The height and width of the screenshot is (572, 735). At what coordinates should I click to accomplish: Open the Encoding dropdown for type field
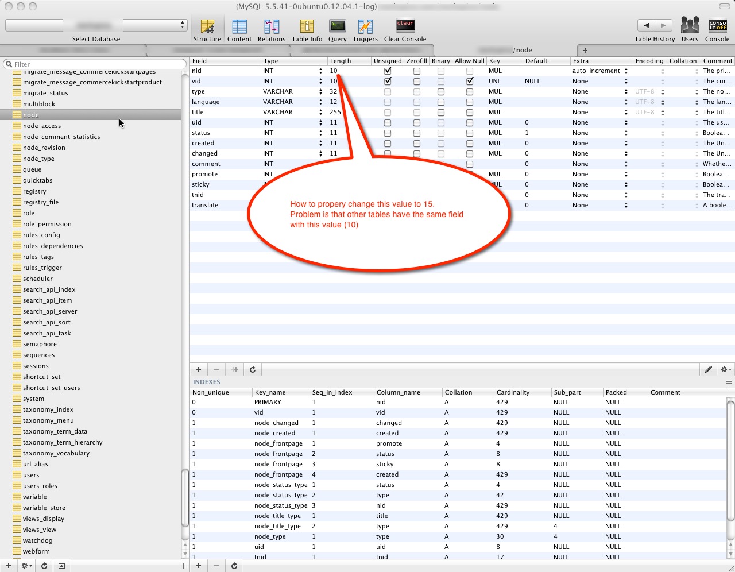click(x=663, y=92)
